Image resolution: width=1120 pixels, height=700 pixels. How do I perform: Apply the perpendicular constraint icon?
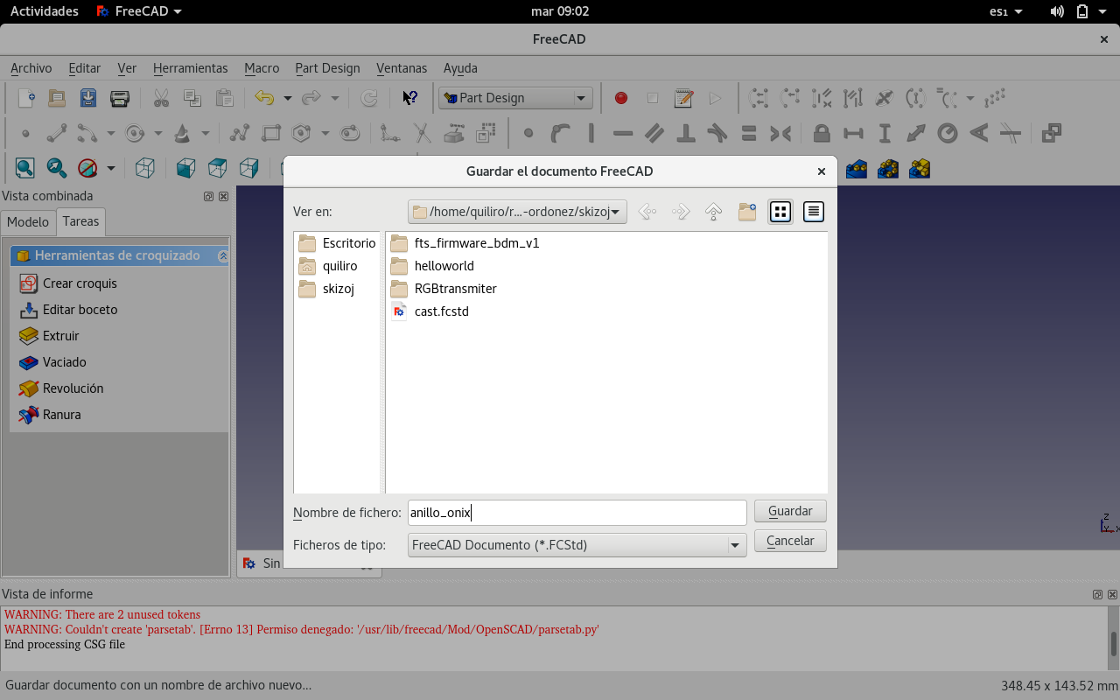(x=686, y=134)
